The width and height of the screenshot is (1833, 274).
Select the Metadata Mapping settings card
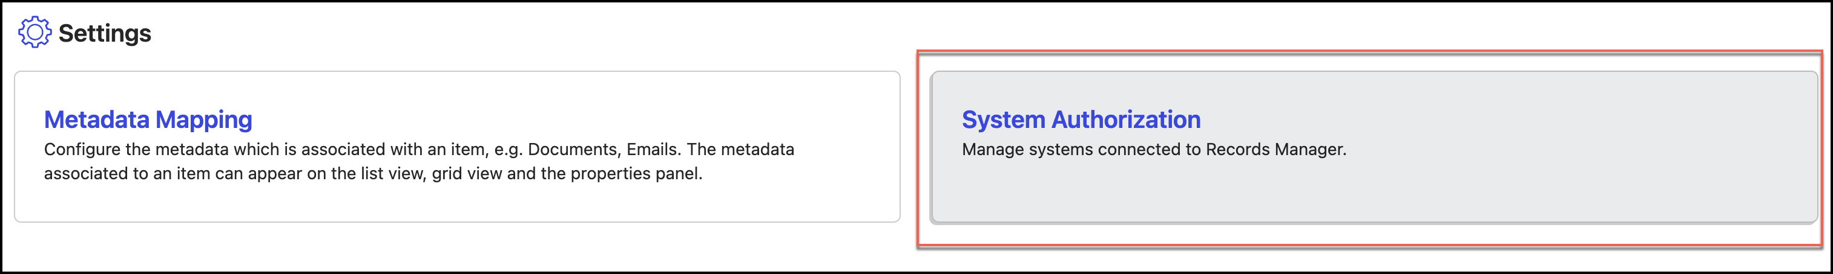click(x=457, y=199)
